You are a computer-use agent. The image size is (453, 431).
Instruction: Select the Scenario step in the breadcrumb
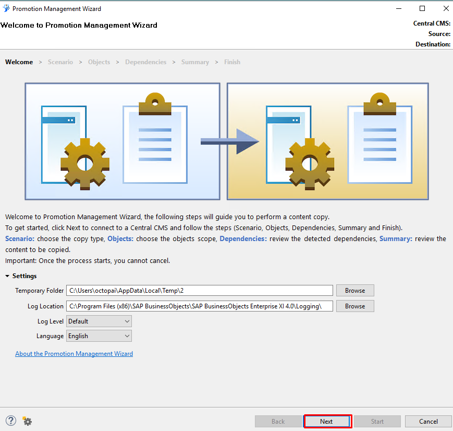(x=60, y=62)
